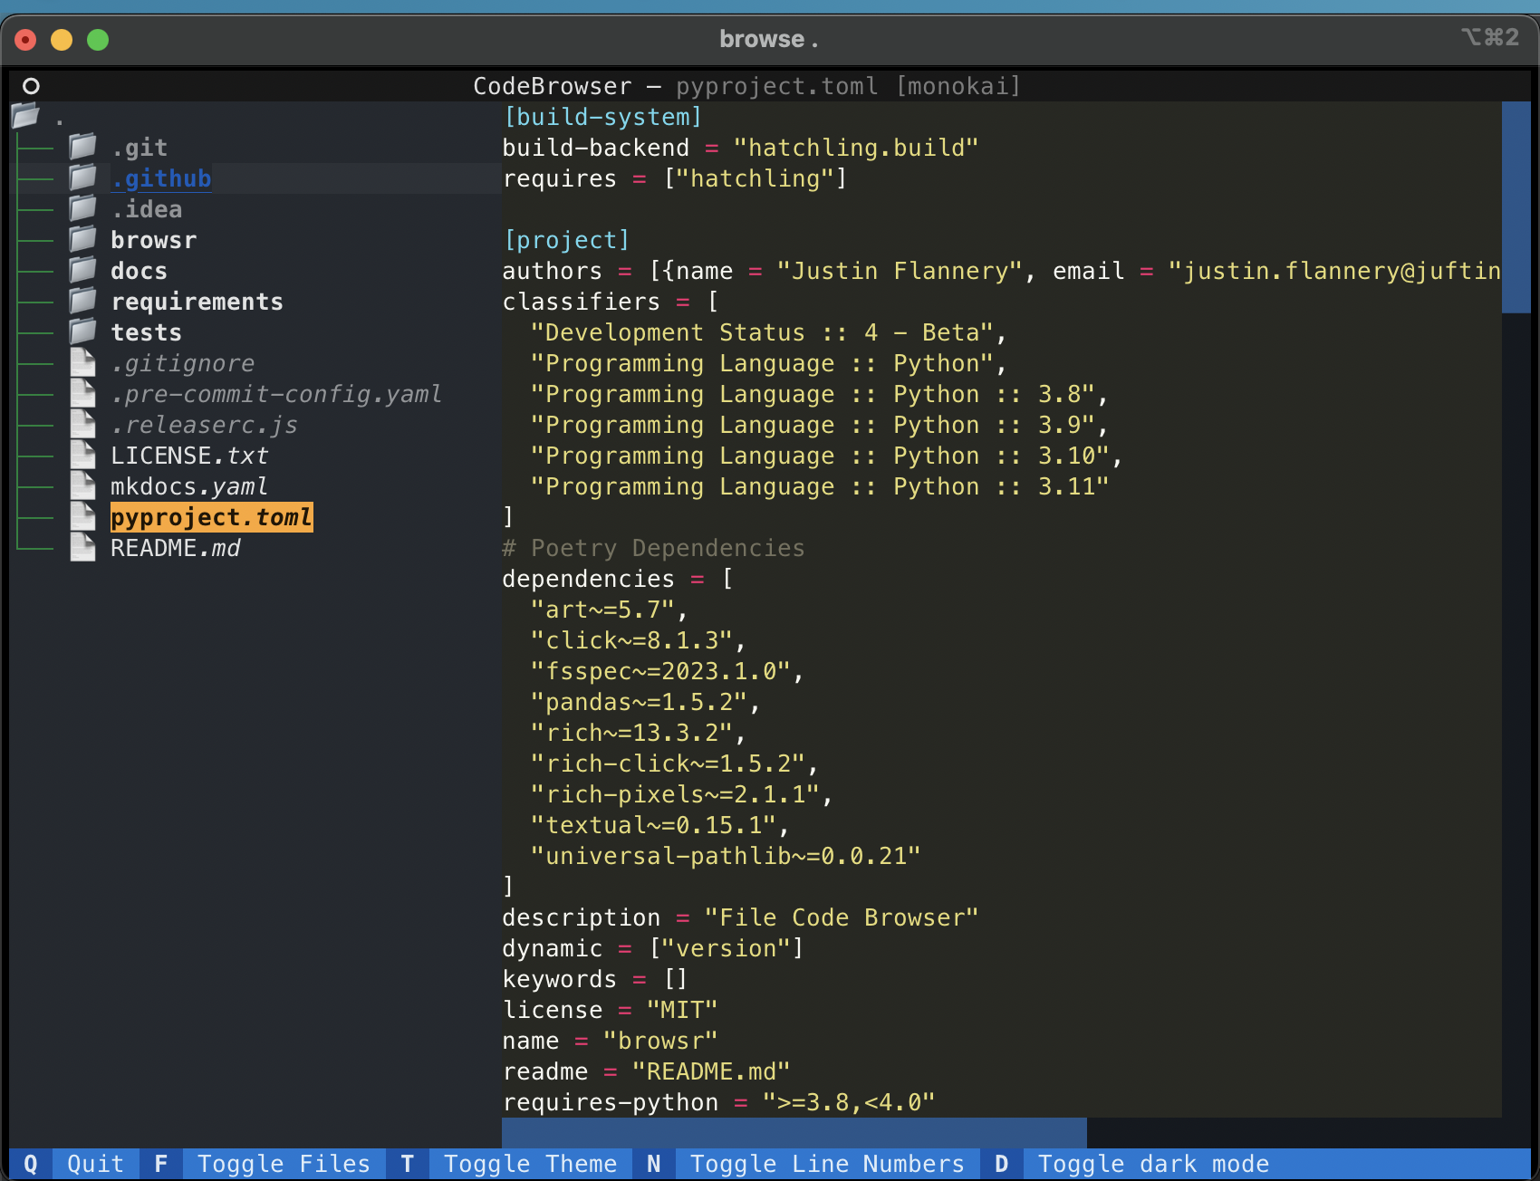Click the [project] section header
Image resolution: width=1540 pixels, height=1181 pixels.
(567, 240)
